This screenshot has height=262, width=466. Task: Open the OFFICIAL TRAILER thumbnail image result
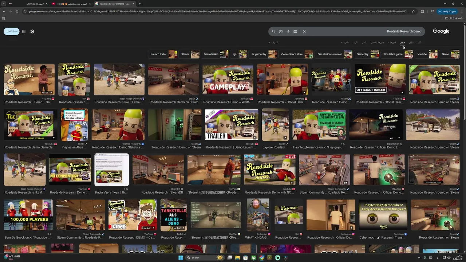(380, 80)
